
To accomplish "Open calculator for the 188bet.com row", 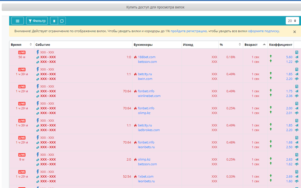I will point(297,52).
